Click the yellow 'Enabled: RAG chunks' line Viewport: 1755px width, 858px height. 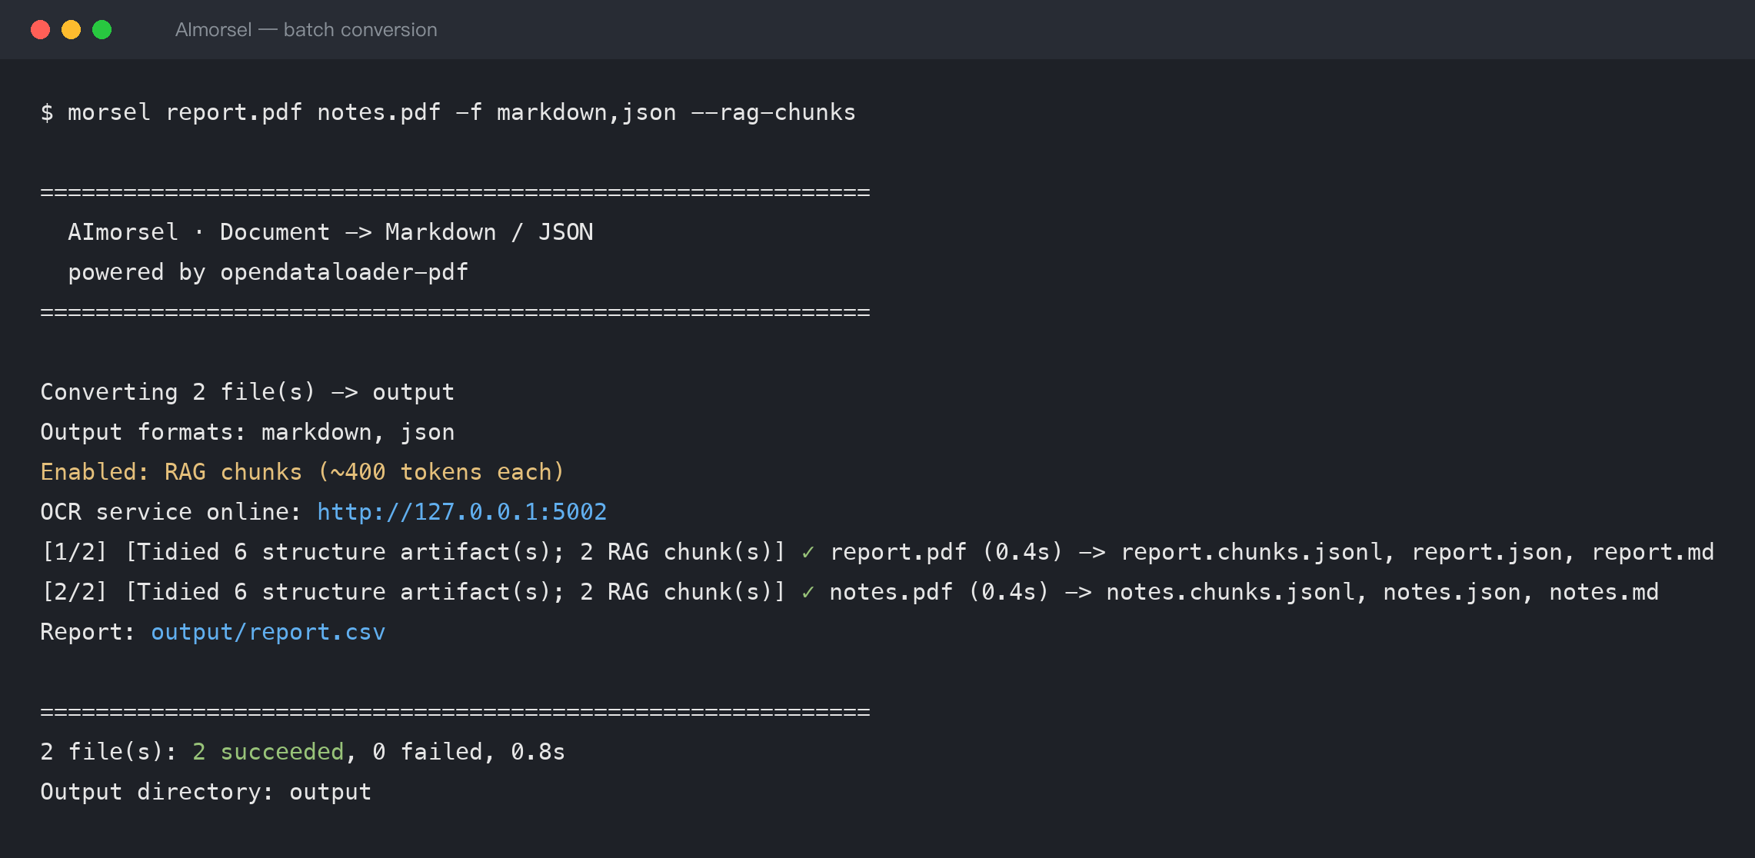tap(302, 472)
